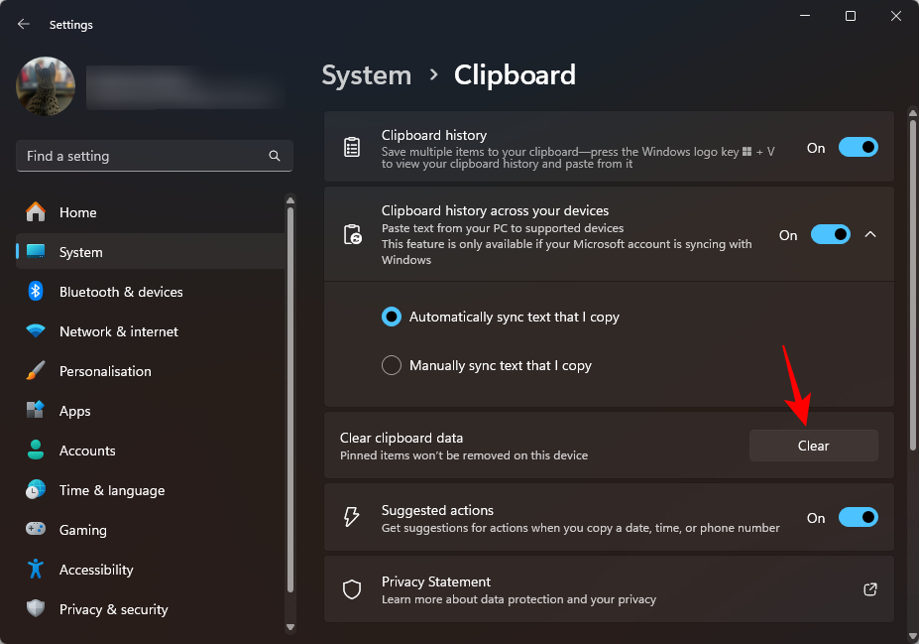Select Time & language in sidebar
Image resolution: width=919 pixels, height=644 pixels.
111,490
